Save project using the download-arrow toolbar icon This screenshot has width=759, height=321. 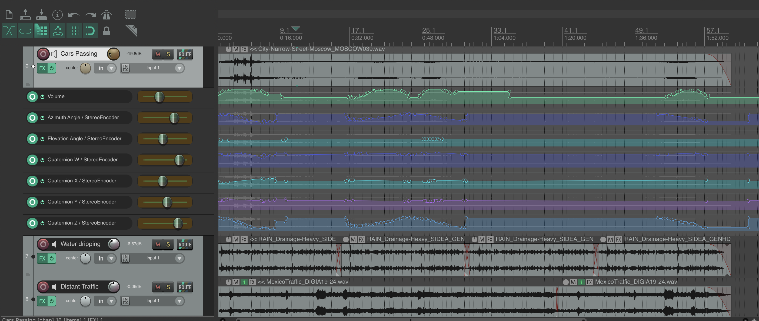42,14
